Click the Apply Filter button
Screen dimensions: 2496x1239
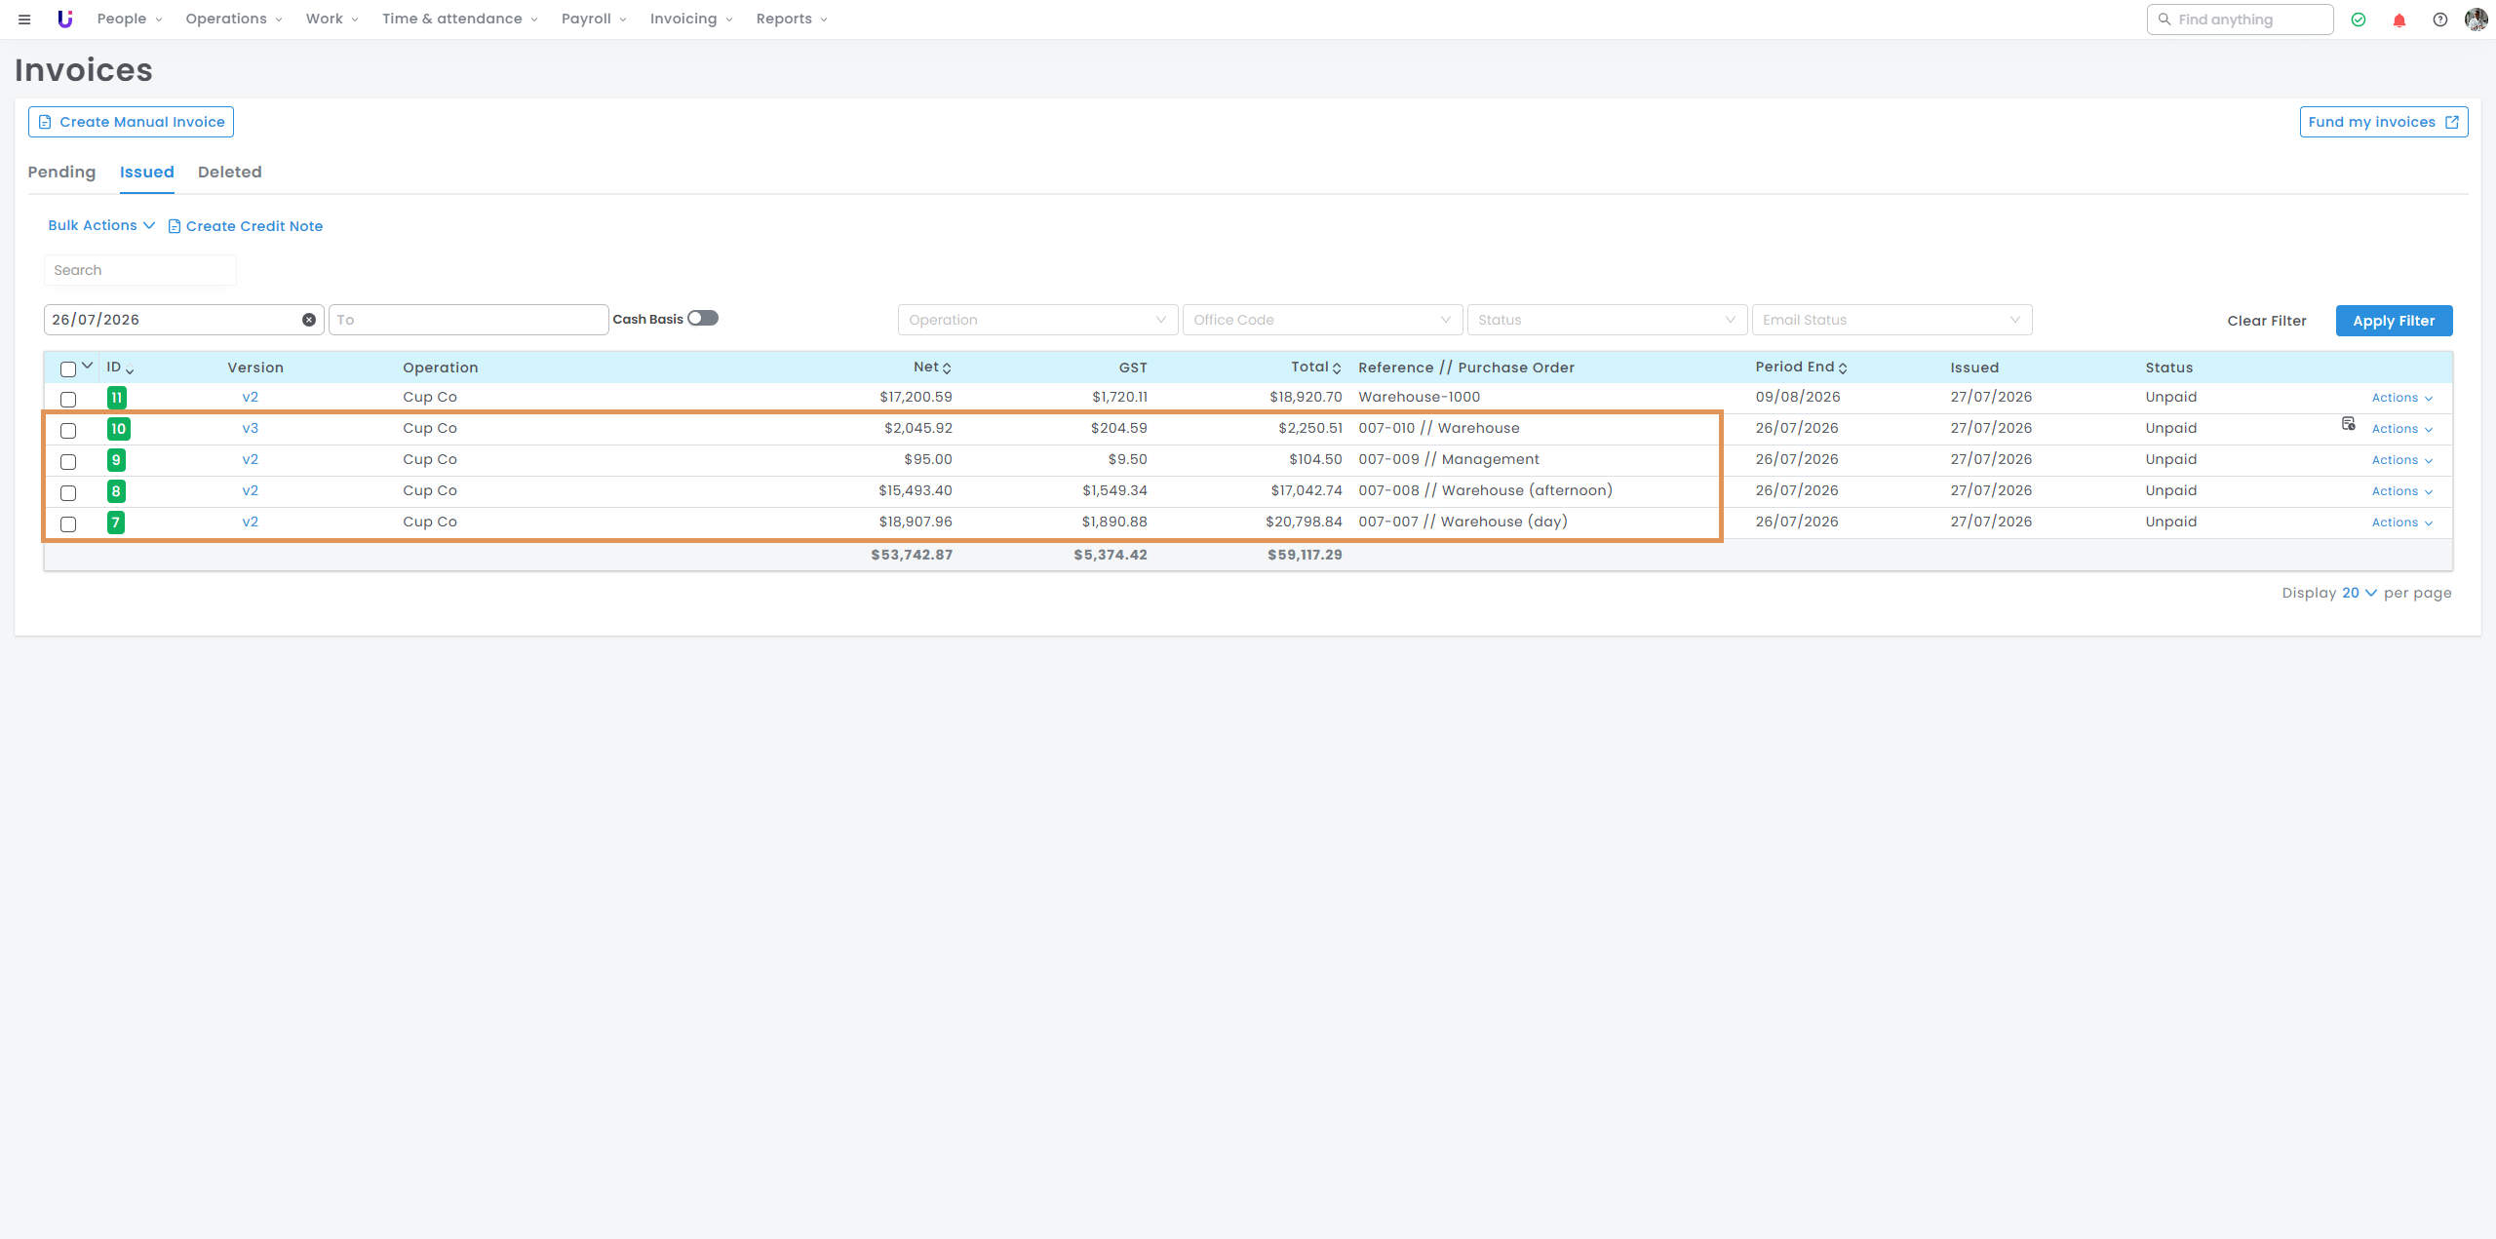pyautogui.click(x=2394, y=321)
